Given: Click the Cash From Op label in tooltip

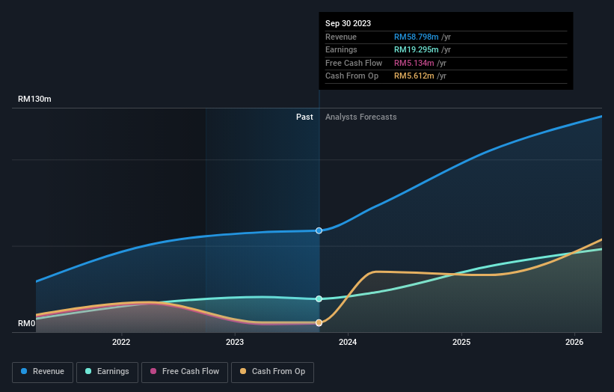Looking at the screenshot, I should (351, 76).
